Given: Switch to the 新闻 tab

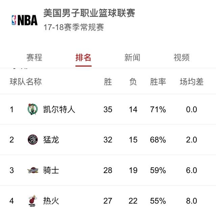Looking at the screenshot, I should (132, 57).
